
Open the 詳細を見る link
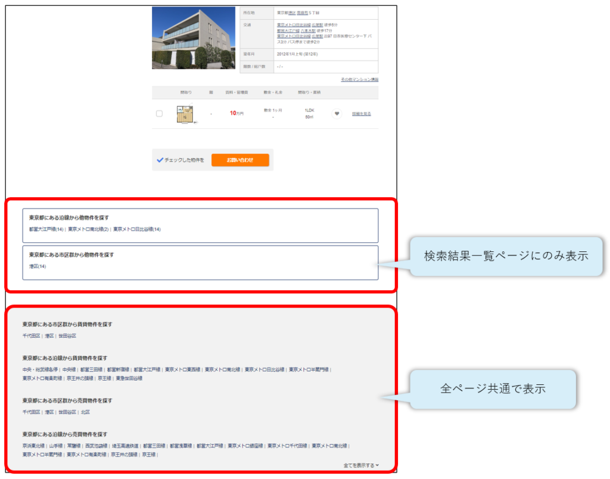361,113
